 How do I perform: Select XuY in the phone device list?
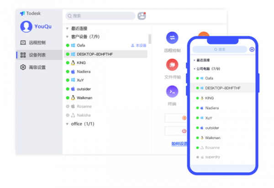tap(223, 118)
